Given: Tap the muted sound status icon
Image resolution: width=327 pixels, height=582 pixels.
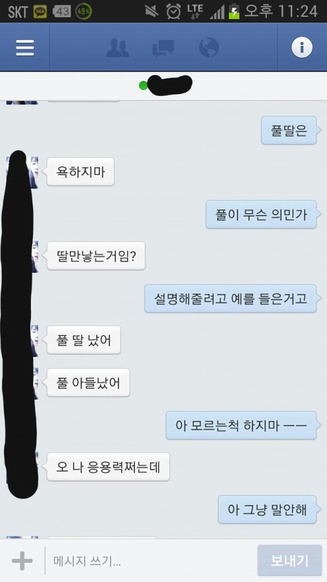Looking at the screenshot, I should tap(152, 12).
